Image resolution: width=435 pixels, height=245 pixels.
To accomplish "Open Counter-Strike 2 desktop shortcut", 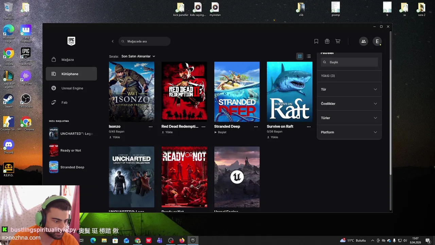I will [8, 125].
